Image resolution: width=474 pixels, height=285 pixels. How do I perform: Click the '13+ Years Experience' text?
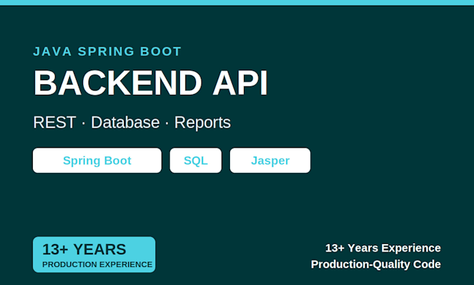pos(383,248)
